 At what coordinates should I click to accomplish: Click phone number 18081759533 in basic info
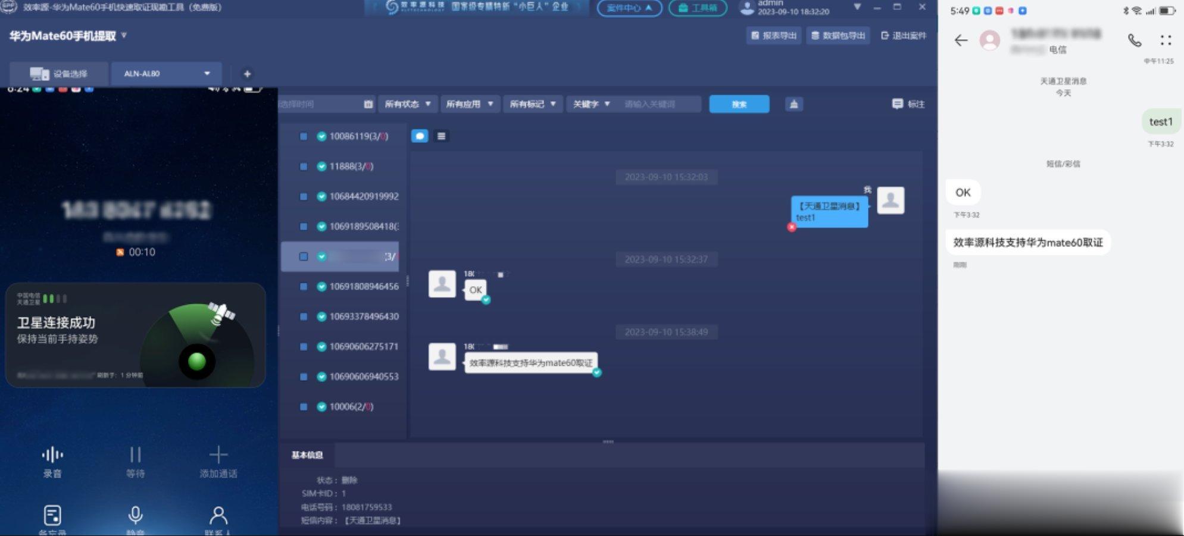367,507
